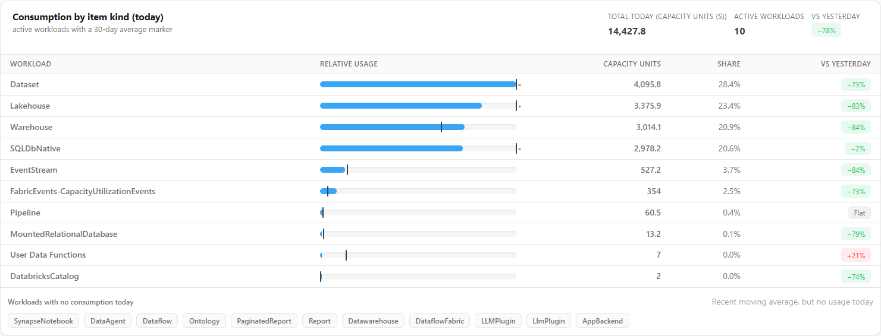Select the DataflowFabric chip
Image resolution: width=881 pixels, height=336 pixels.
440,321
